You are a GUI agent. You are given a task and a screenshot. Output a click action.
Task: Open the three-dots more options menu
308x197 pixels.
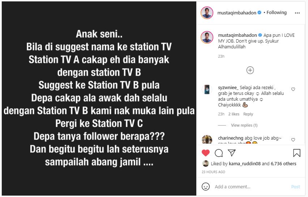pyautogui.click(x=297, y=13)
